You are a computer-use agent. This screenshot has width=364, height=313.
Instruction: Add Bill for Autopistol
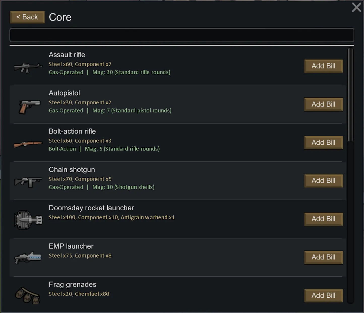pos(323,104)
